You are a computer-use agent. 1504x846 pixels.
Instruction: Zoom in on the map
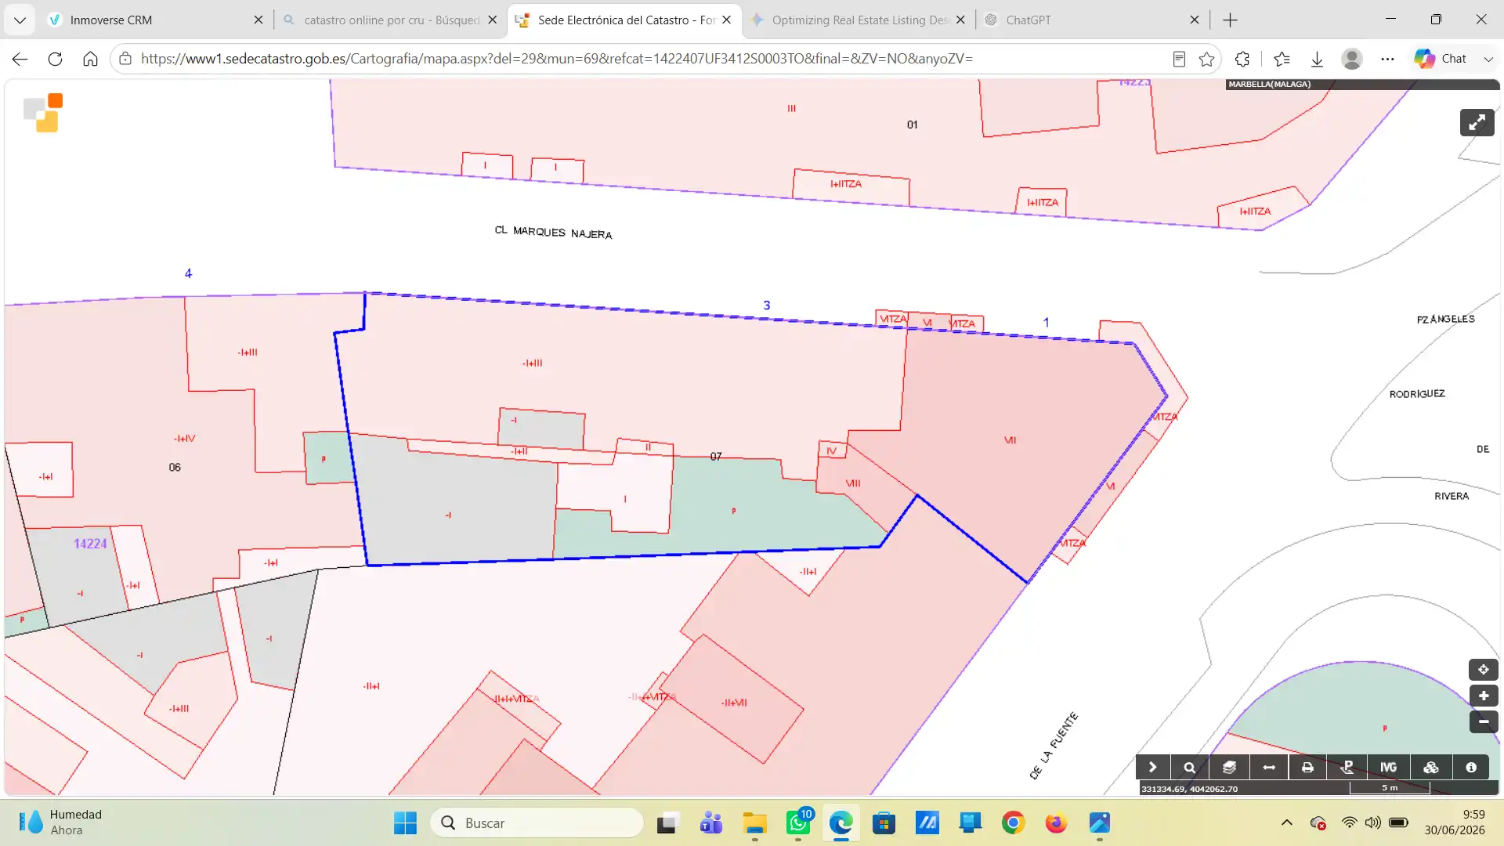click(1484, 696)
